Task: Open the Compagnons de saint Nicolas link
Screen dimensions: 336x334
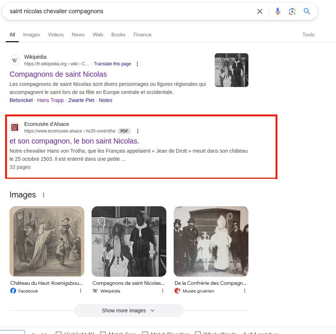Action: pos(58,74)
